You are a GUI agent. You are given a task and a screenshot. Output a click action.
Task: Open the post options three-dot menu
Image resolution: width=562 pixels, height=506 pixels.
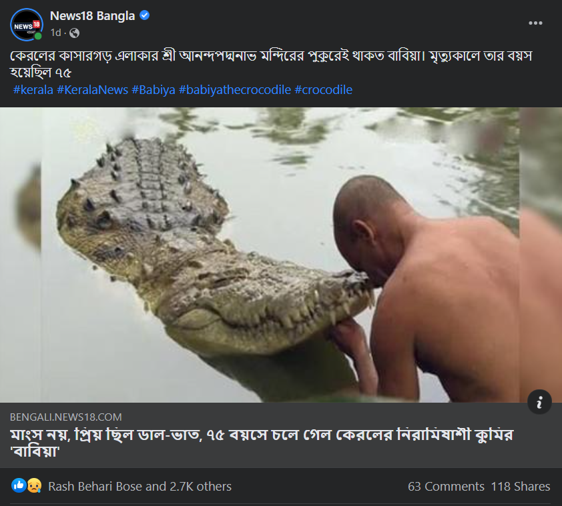(535, 23)
